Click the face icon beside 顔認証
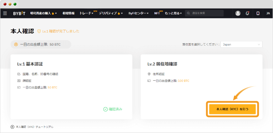Image resolution: width=273 pixels, height=133 pixels. [x=19, y=81]
